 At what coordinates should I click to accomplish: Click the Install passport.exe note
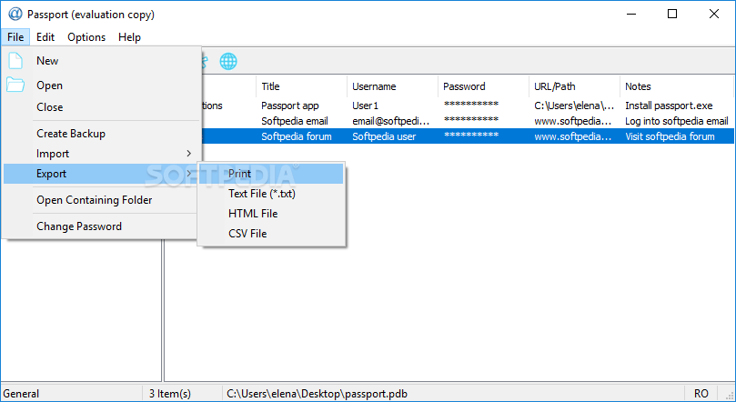point(669,106)
